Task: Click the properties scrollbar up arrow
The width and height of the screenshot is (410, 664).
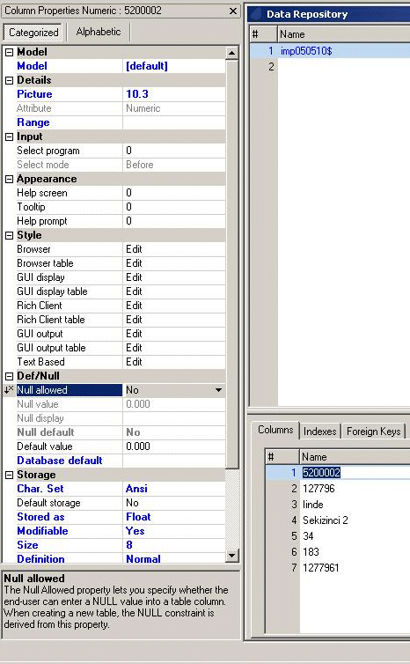Action: [232, 53]
